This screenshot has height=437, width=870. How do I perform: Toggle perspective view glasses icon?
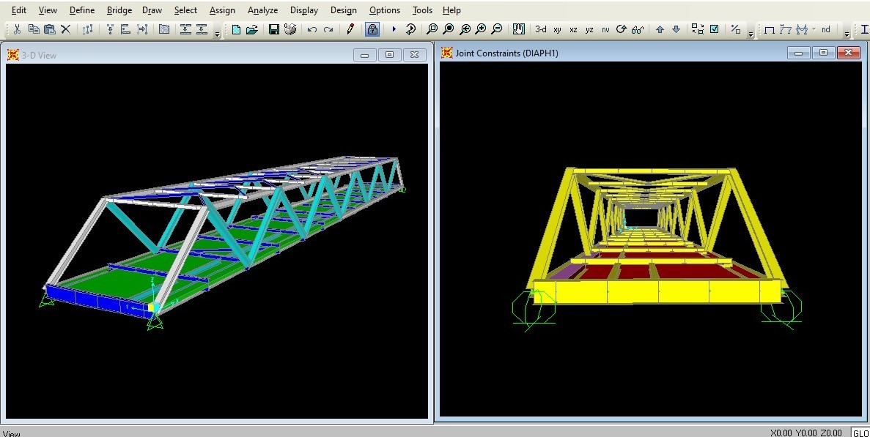coord(638,29)
